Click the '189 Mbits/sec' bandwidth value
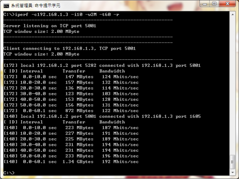 (x=120, y=139)
